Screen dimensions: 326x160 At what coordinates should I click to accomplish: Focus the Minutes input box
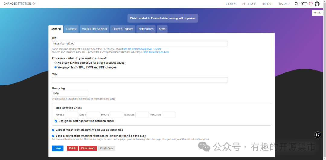(142, 115)
